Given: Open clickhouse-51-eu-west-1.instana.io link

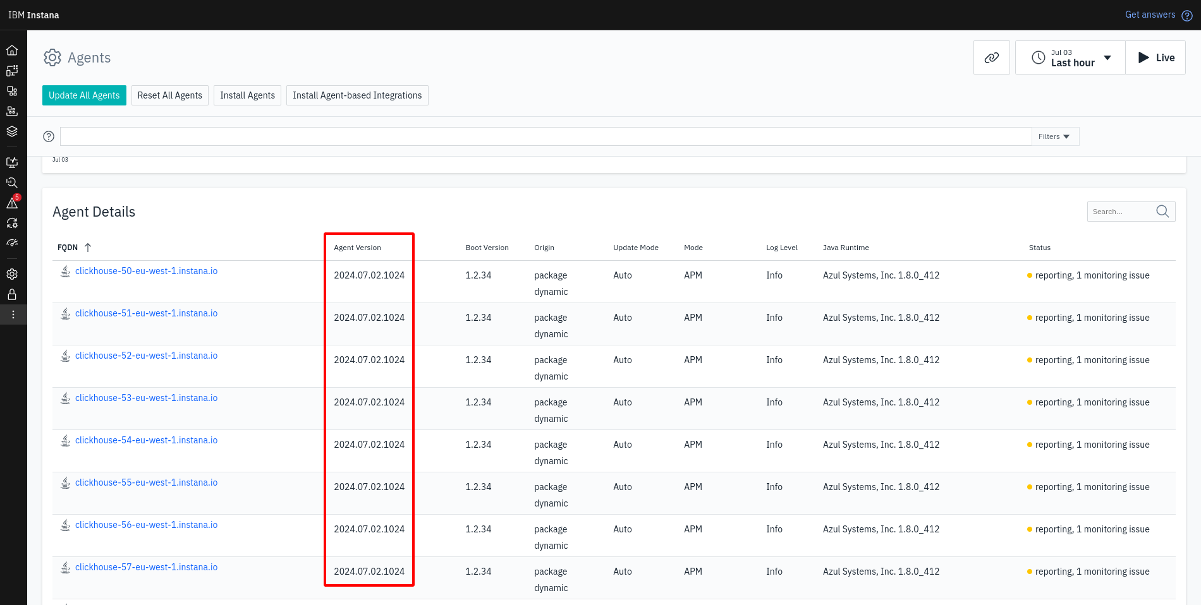Looking at the screenshot, I should click(x=146, y=313).
